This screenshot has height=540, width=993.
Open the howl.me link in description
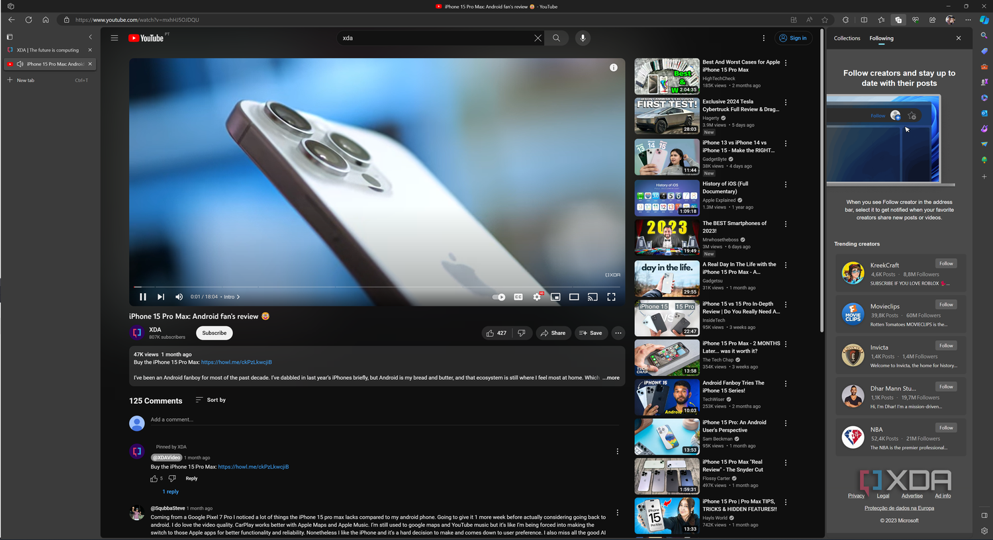click(x=236, y=362)
